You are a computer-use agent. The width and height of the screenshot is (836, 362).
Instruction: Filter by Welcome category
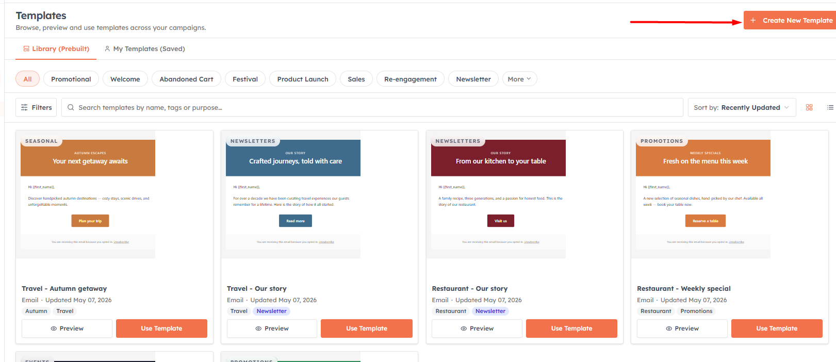tap(125, 79)
